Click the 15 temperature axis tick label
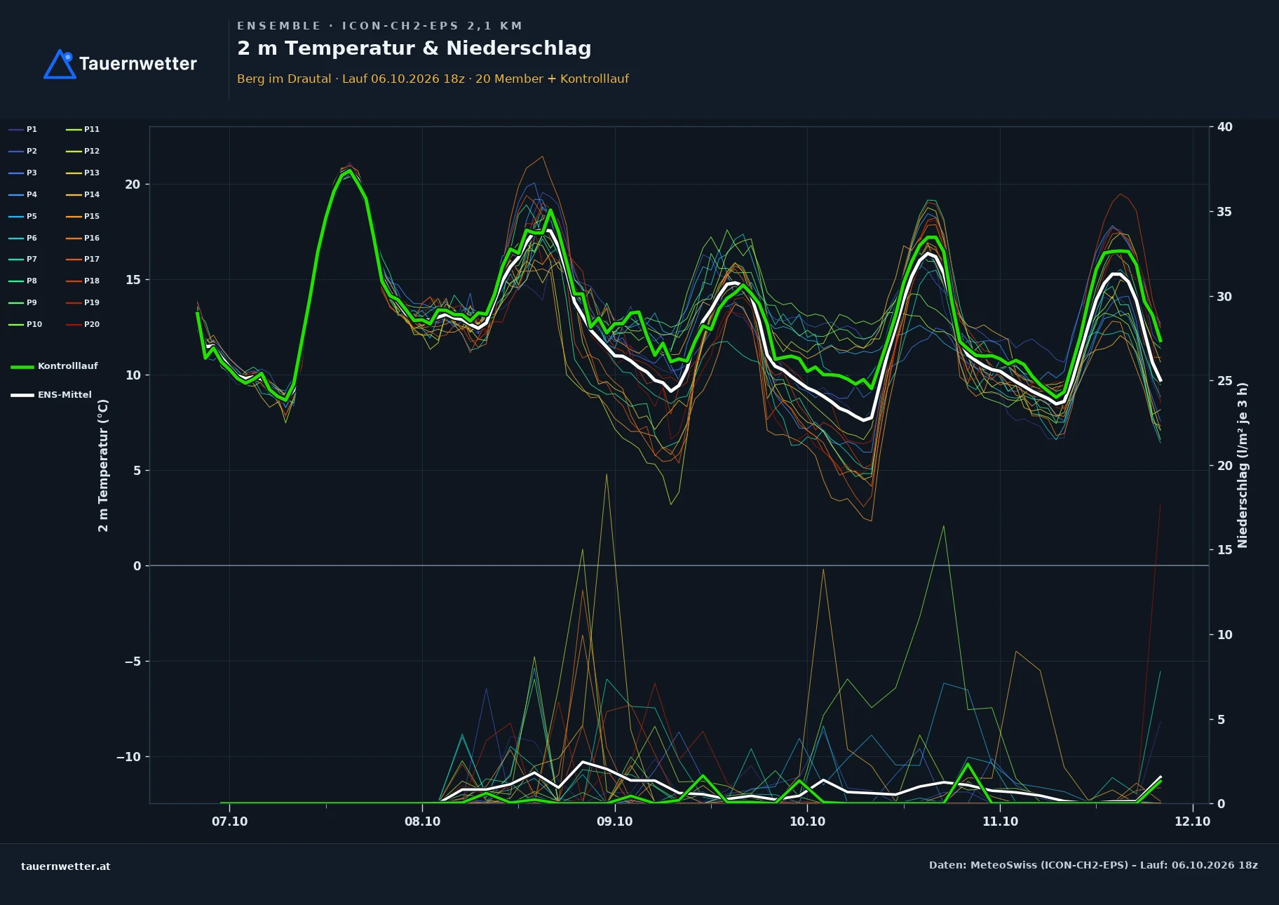This screenshot has height=905, width=1279. coord(133,280)
